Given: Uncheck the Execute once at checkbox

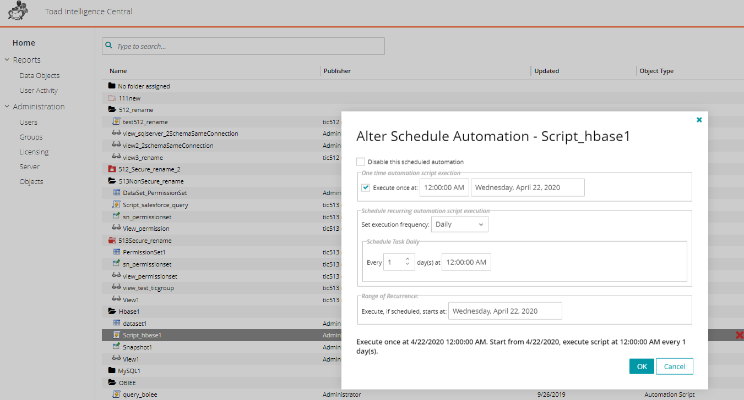Looking at the screenshot, I should [366, 187].
